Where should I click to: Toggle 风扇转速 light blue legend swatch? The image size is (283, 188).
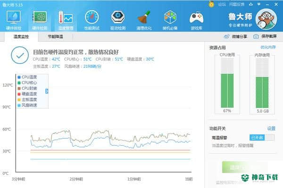click(x=19, y=105)
